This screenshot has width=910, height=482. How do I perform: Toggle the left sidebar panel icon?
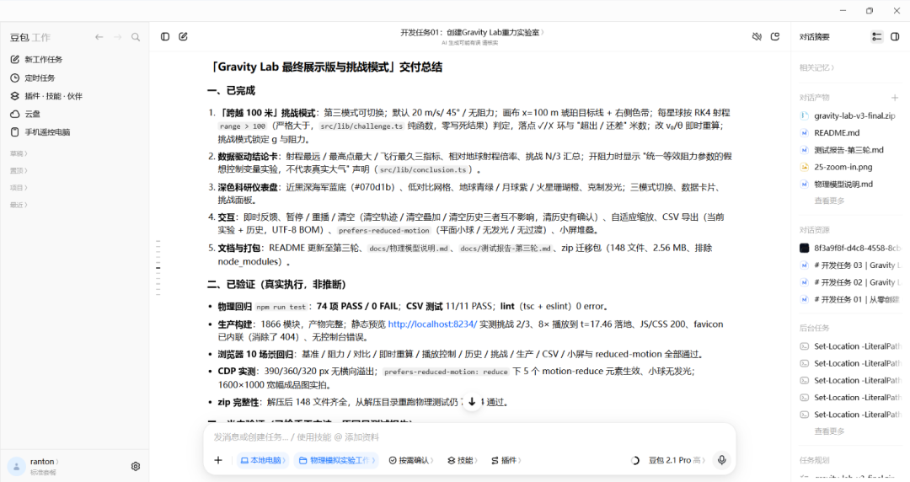(165, 36)
